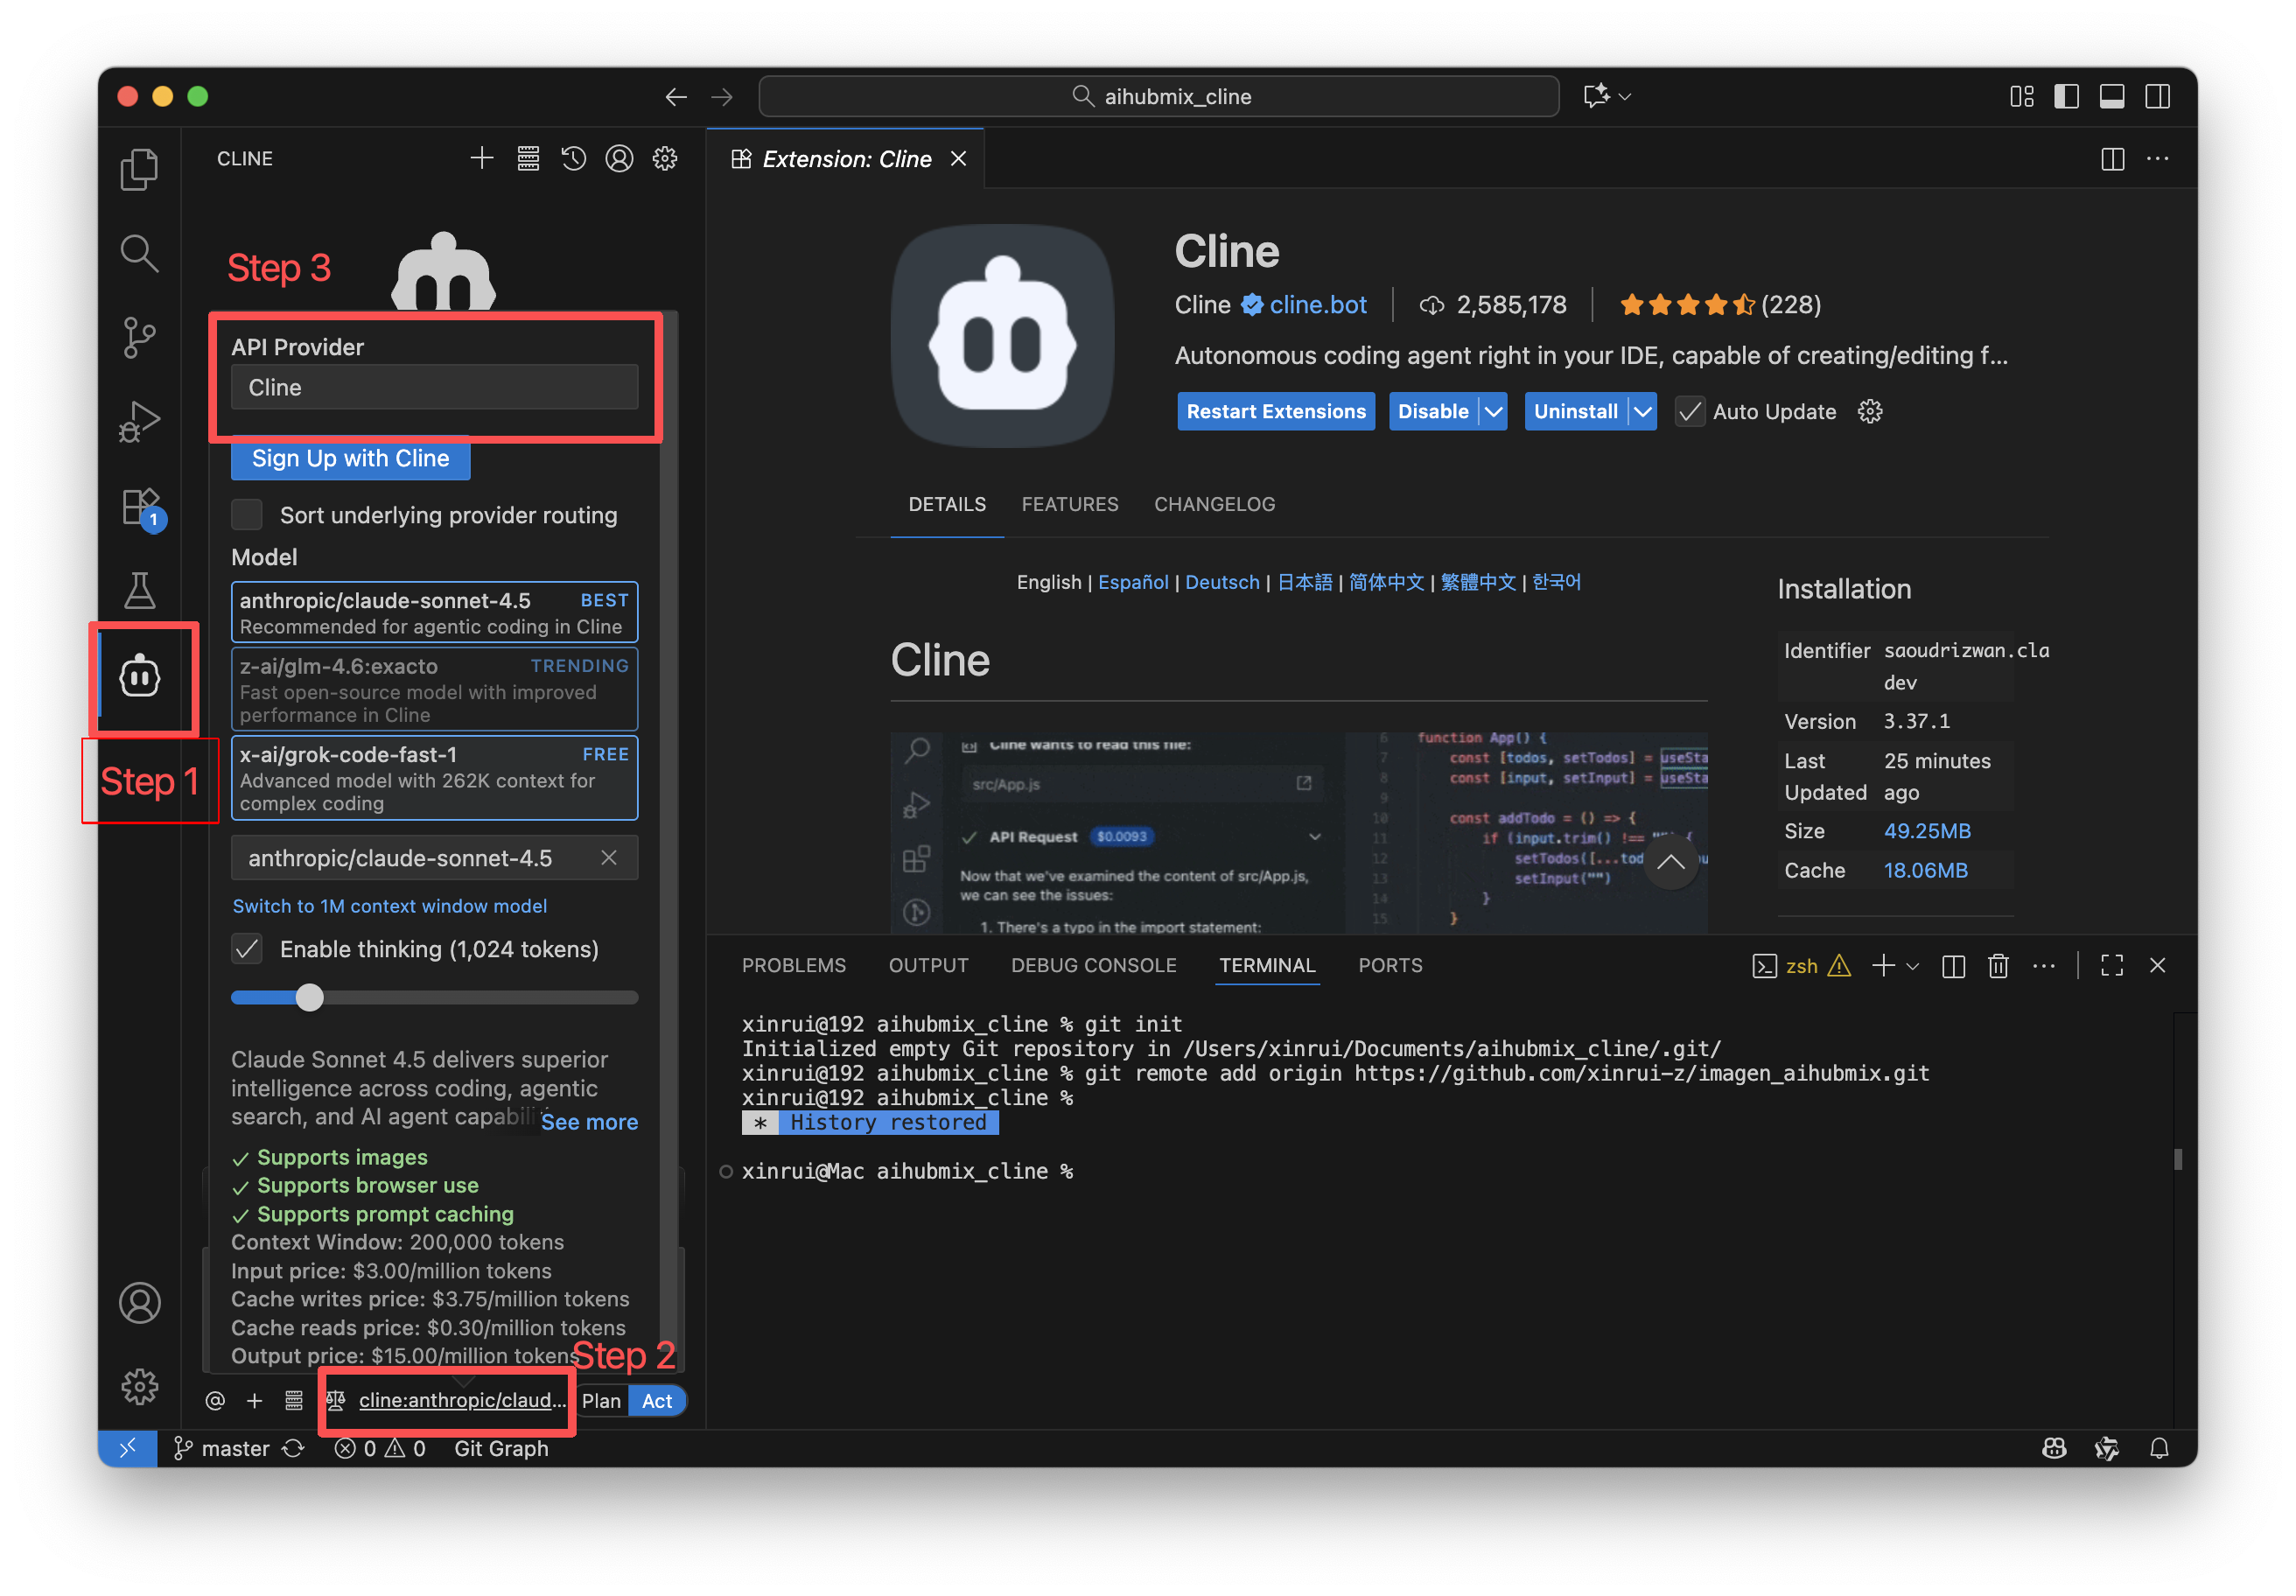Switch to the CHANGELOG tab
Screen dimensions: 2296x1596
1214,504
